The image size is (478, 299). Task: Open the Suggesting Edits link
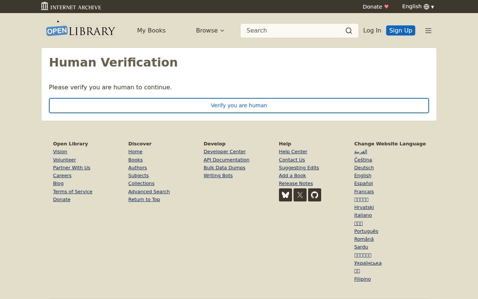pos(299,168)
